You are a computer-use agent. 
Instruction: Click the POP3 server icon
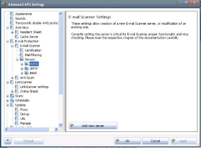pyautogui.click(x=27, y=64)
